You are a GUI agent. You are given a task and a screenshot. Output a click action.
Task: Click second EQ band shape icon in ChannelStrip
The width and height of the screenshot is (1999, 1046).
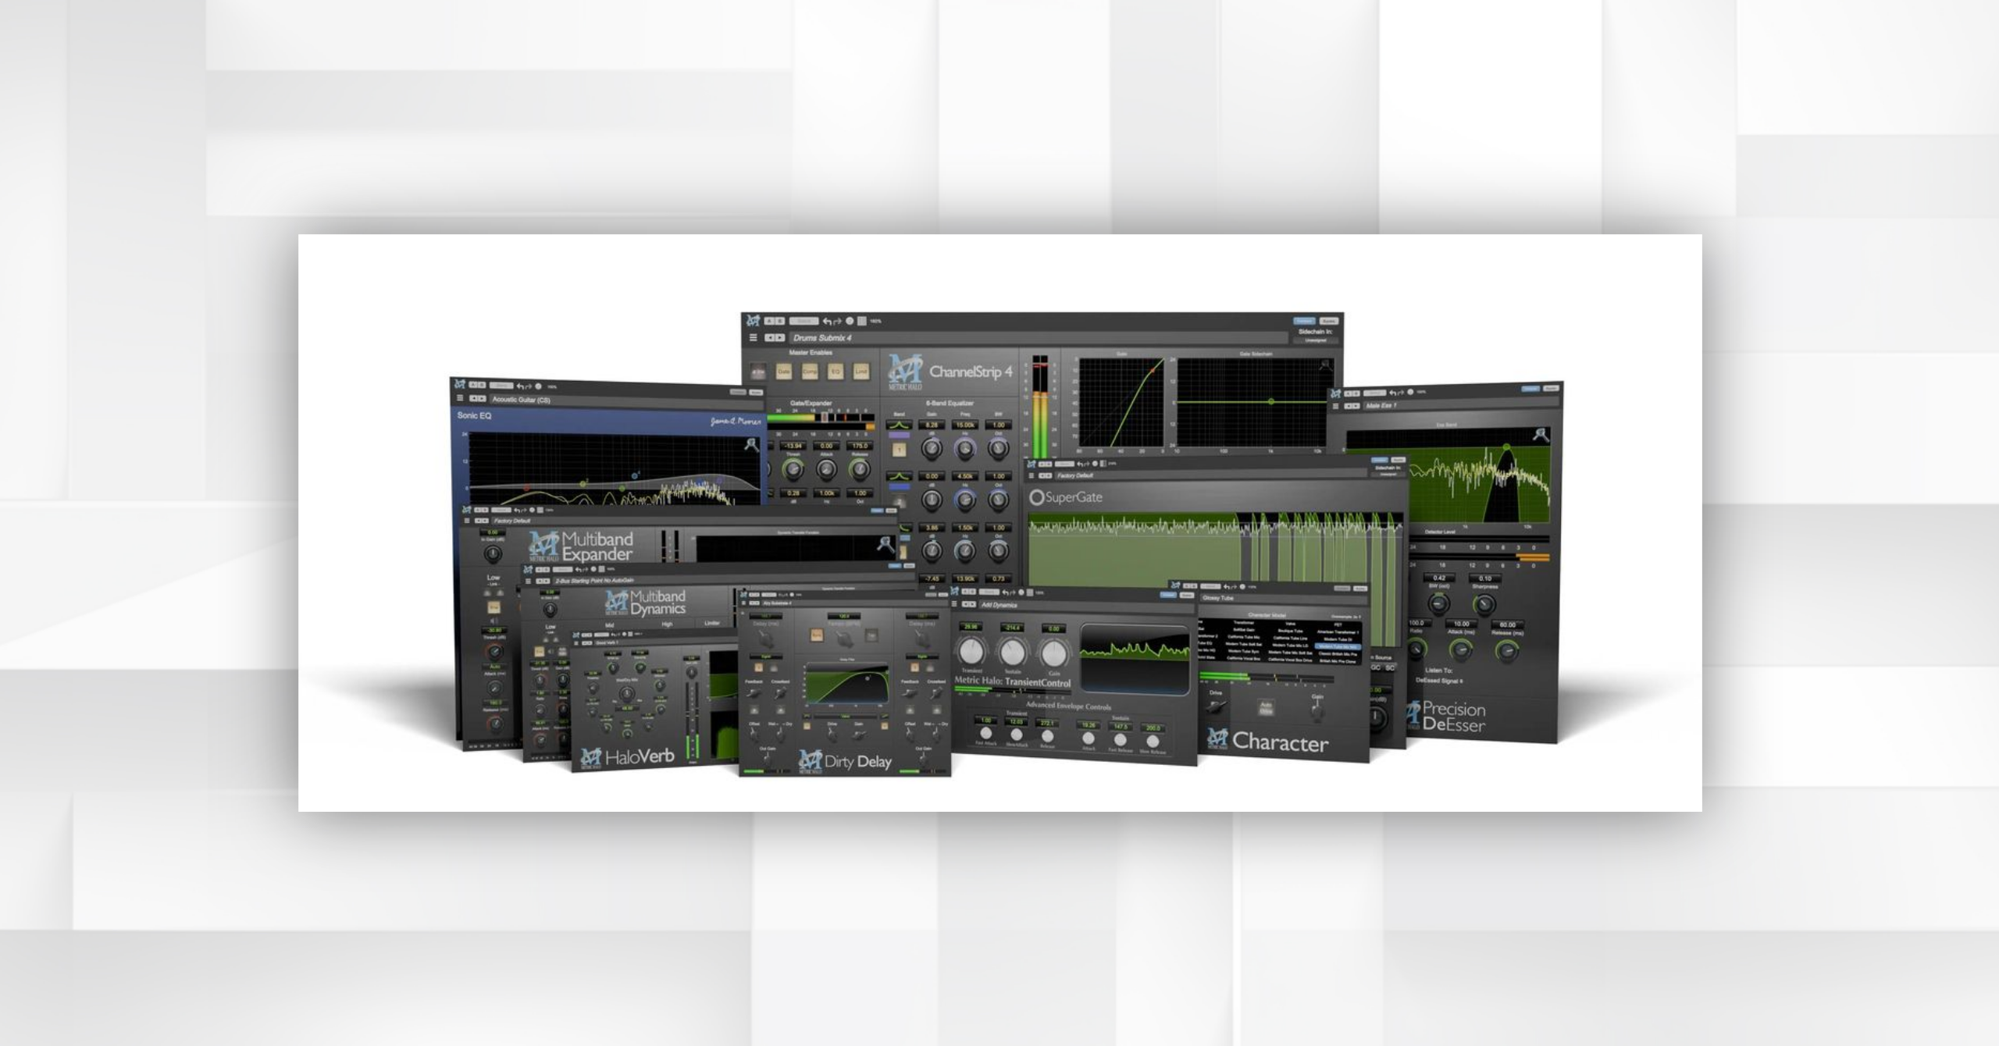pyautogui.click(x=899, y=476)
